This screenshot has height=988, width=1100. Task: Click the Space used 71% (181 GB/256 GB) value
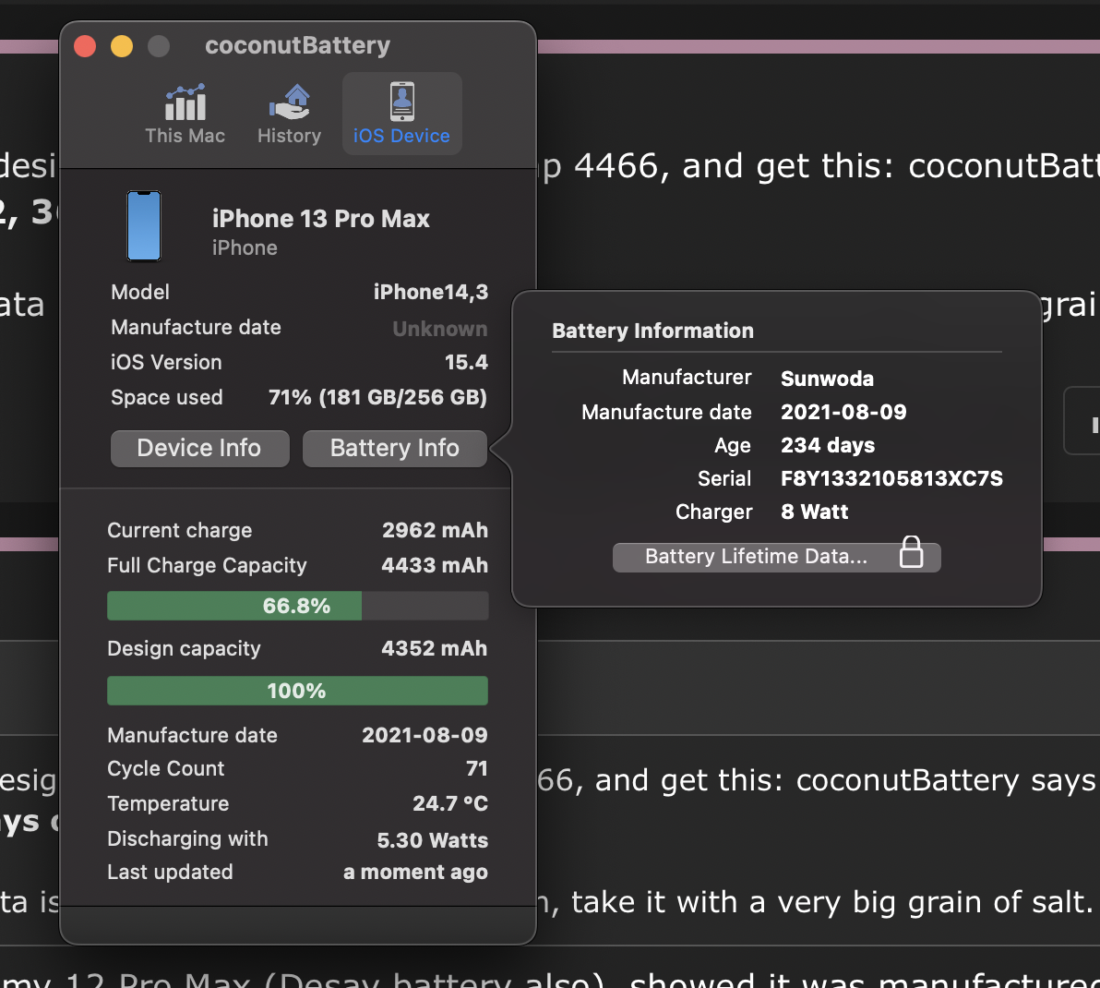click(377, 397)
